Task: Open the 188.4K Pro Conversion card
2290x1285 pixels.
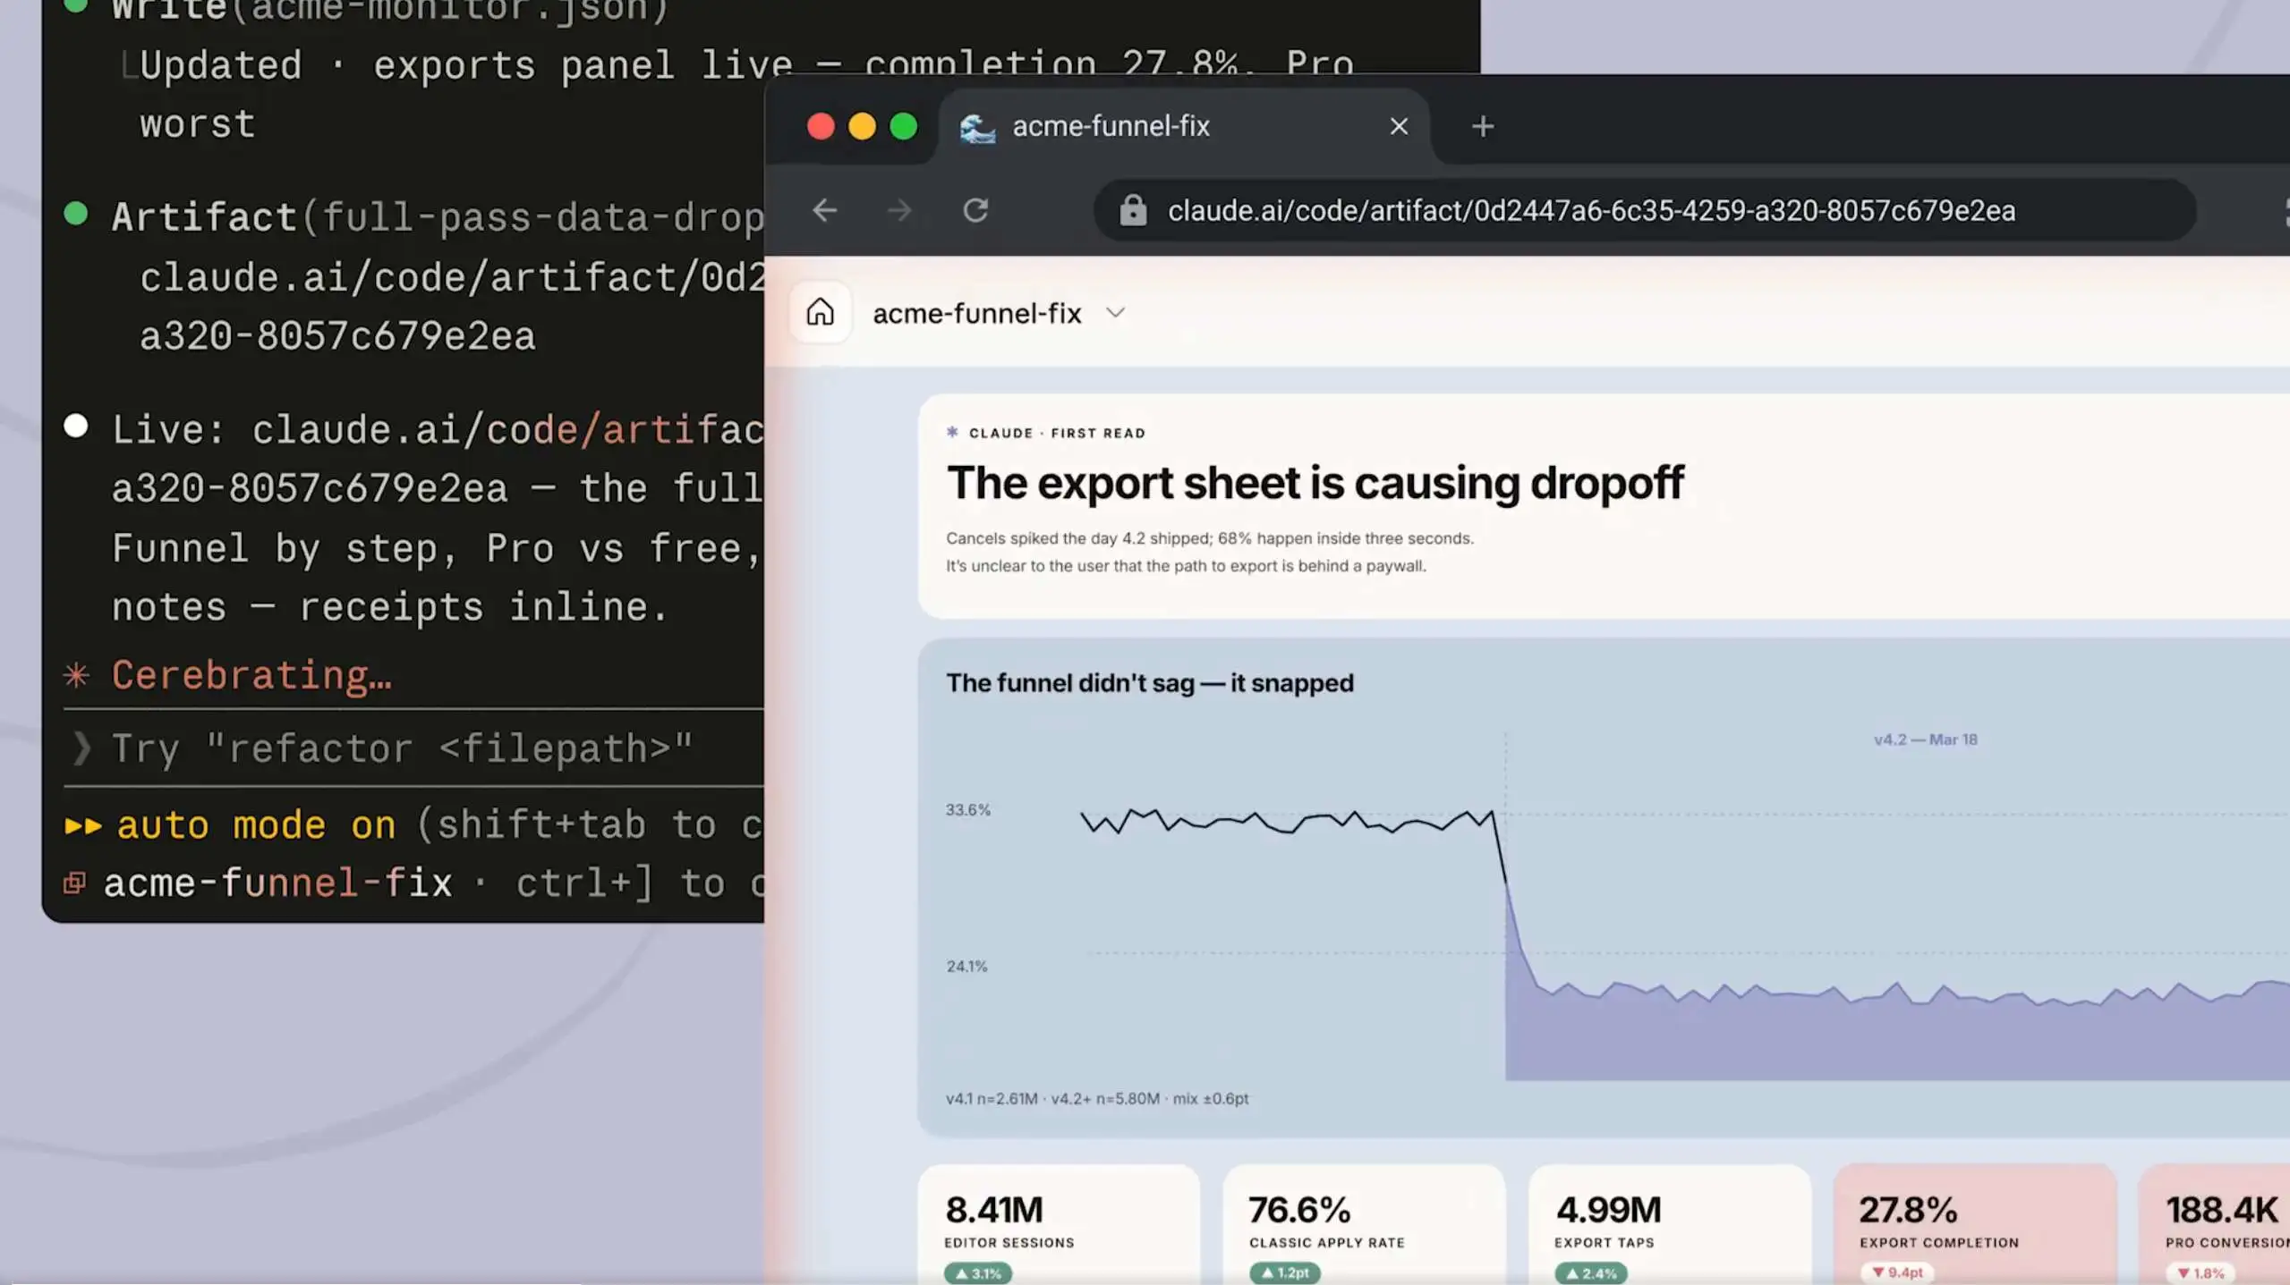Action: click(2215, 1224)
